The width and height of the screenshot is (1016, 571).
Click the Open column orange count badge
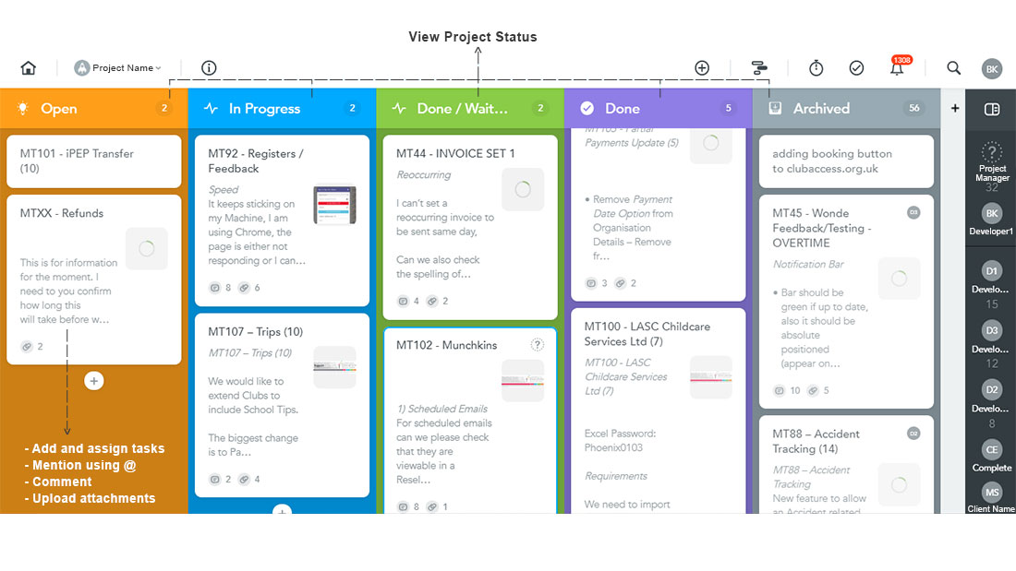pos(164,108)
